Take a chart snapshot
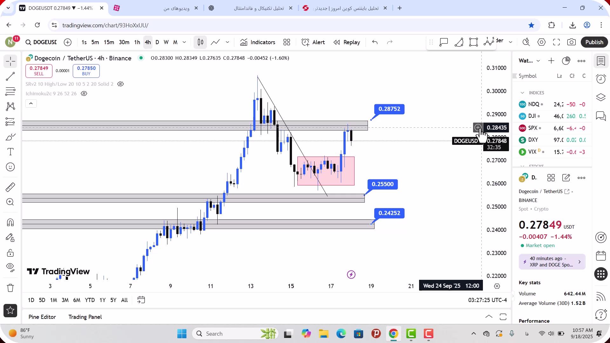The width and height of the screenshot is (610, 343). (572, 42)
